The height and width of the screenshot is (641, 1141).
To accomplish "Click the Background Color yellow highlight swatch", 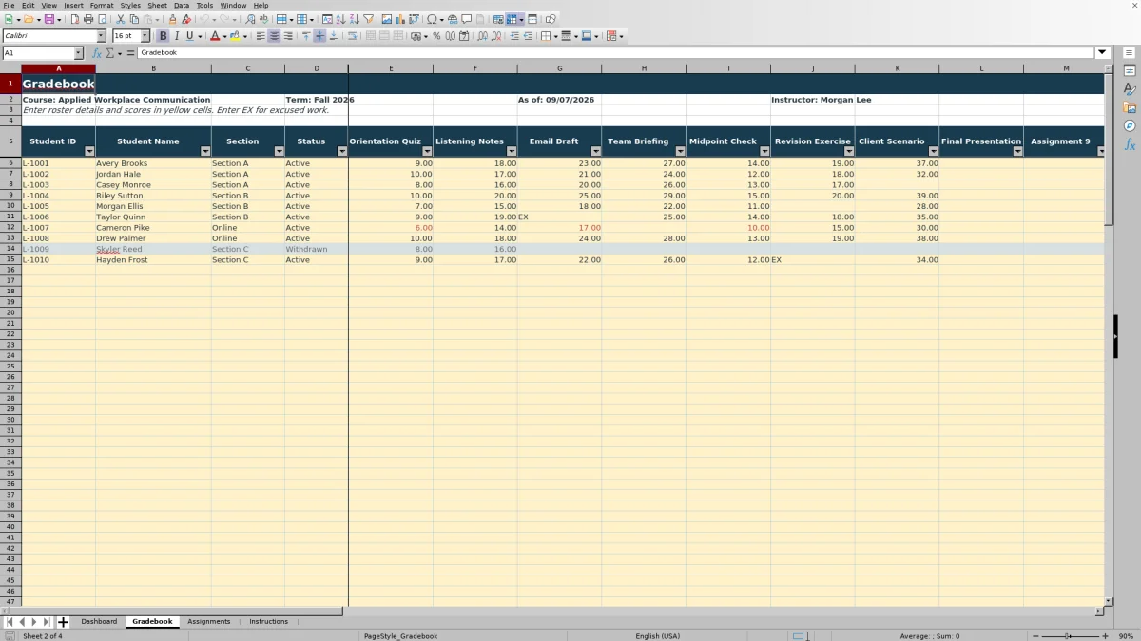I will tap(234, 36).
